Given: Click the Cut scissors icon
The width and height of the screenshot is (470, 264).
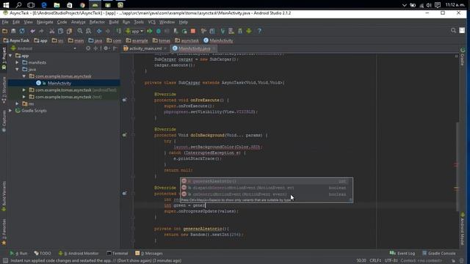Looking at the screenshot, I should pos(52,31).
